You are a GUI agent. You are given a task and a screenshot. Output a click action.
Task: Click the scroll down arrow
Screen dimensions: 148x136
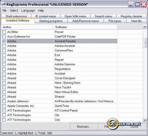click(x=145, y=120)
